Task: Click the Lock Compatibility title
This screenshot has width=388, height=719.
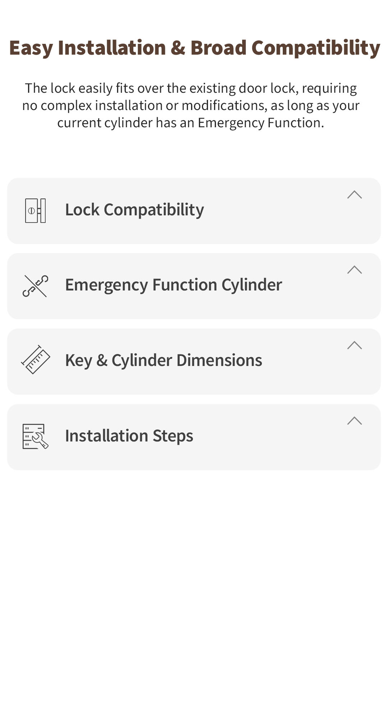Action: click(134, 210)
